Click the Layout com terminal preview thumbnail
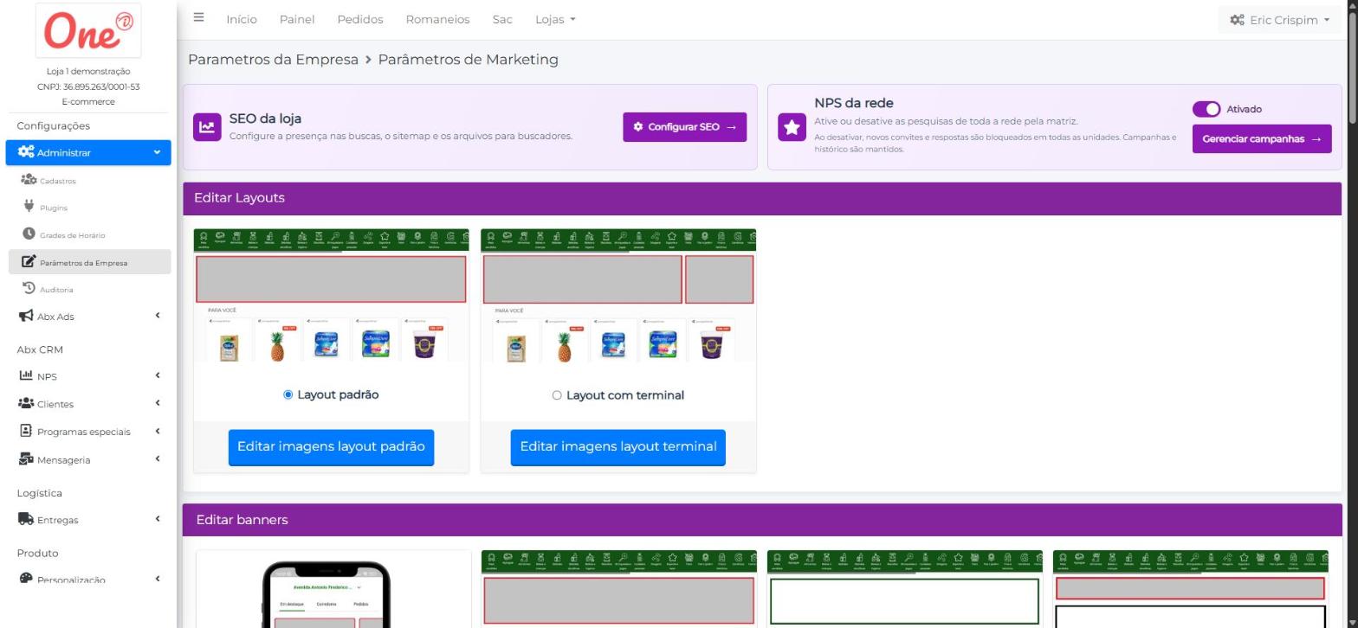 coord(618,296)
